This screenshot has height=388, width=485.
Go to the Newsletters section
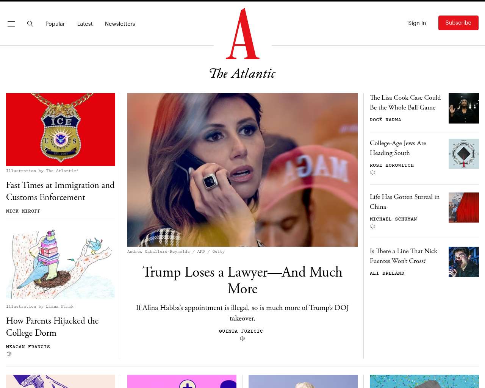120,24
